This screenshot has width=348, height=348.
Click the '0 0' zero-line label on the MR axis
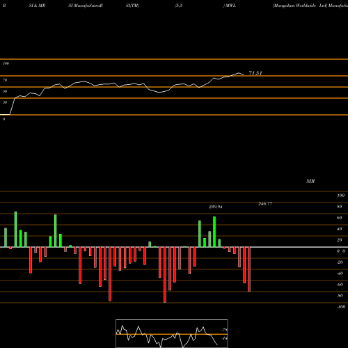pos(341,251)
